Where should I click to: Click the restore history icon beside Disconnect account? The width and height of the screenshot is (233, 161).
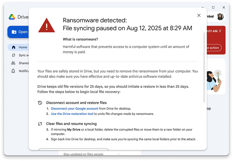(x=40, y=103)
